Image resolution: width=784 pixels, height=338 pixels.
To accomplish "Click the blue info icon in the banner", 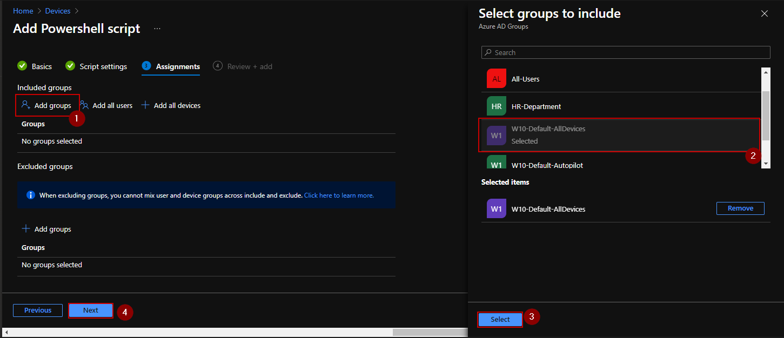I will coord(31,195).
